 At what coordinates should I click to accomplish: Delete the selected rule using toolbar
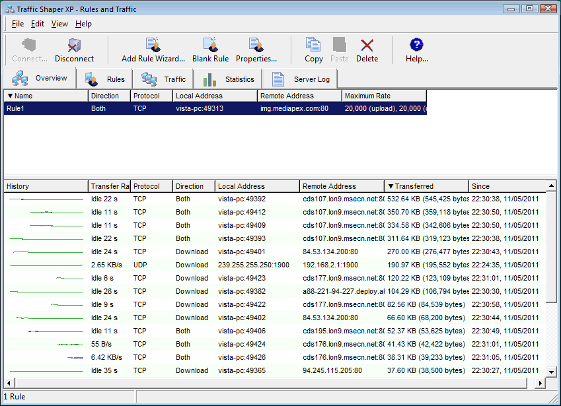tap(367, 50)
